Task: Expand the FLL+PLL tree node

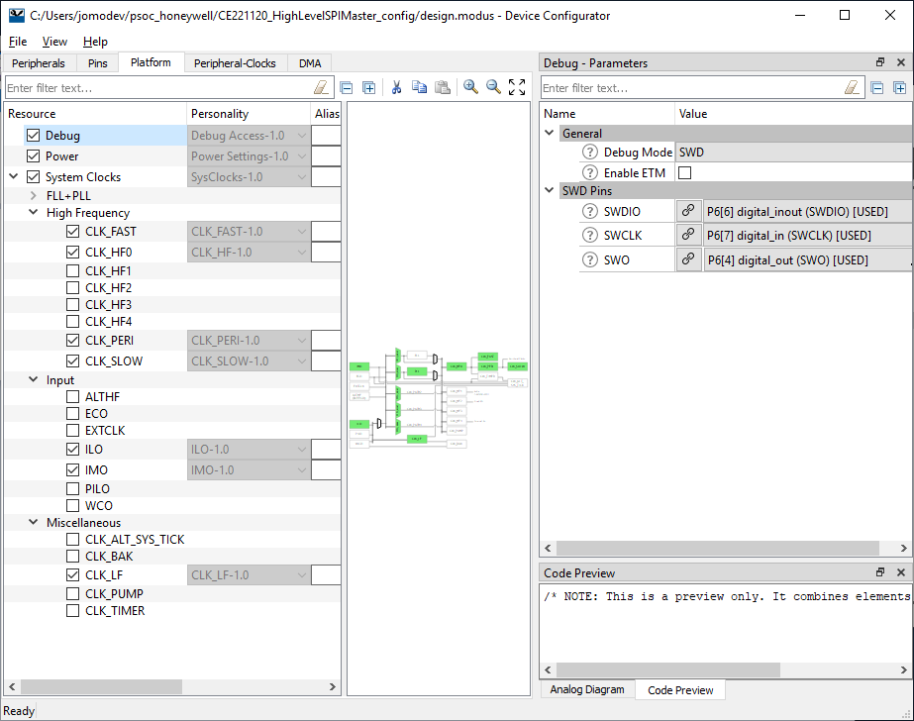Action: tap(33, 196)
